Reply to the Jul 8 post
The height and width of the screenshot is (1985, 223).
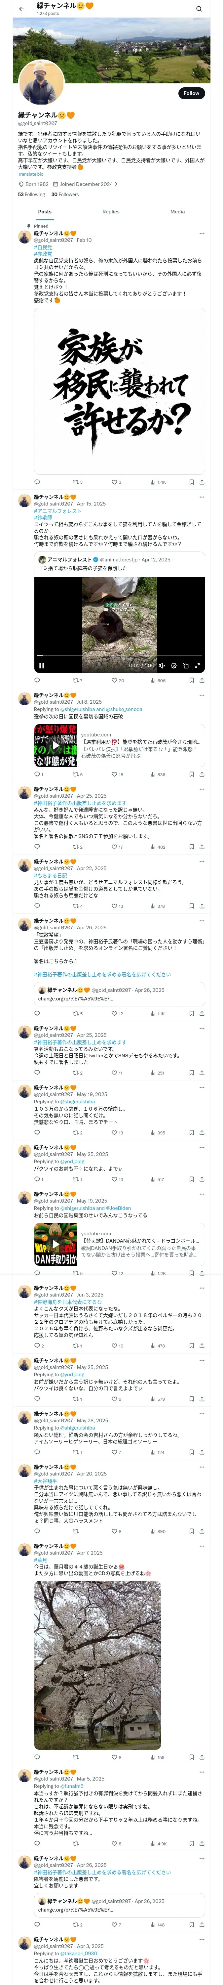pos(38,774)
